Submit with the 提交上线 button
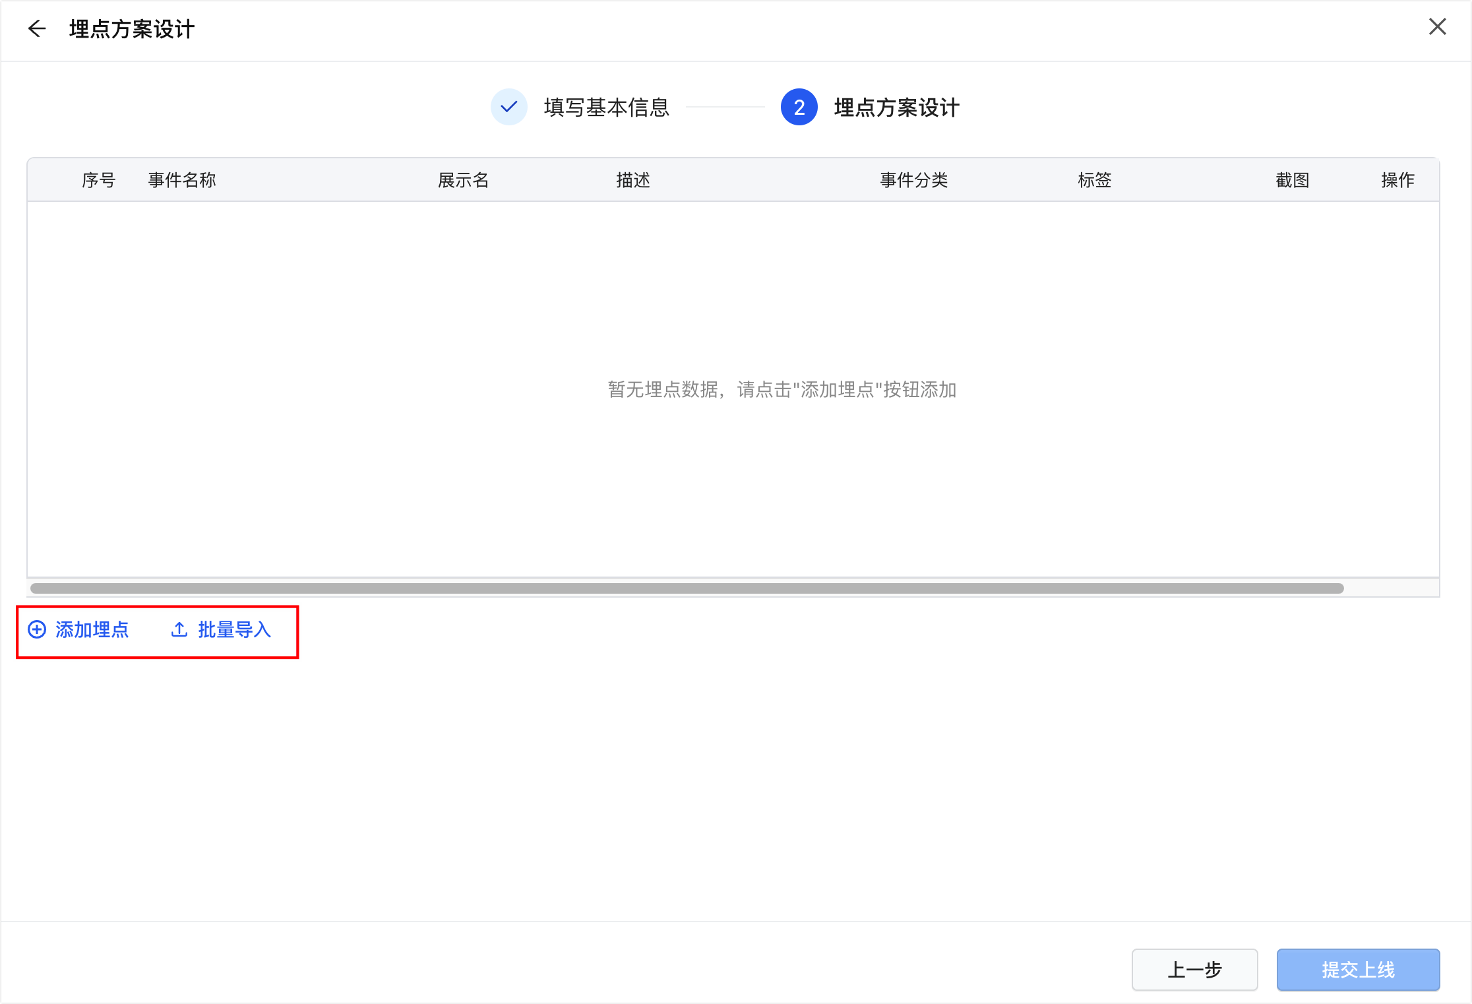 click(1358, 969)
